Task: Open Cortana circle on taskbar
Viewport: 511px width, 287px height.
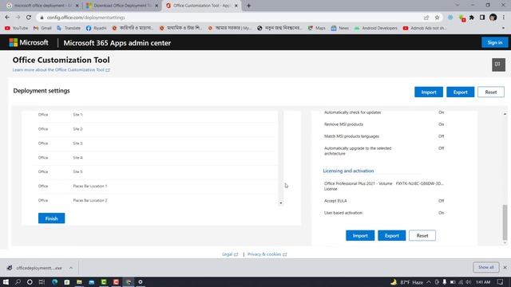Action: coord(30,281)
